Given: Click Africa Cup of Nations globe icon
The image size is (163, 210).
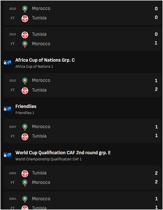Looking at the screenshot, I should (x=7, y=62).
